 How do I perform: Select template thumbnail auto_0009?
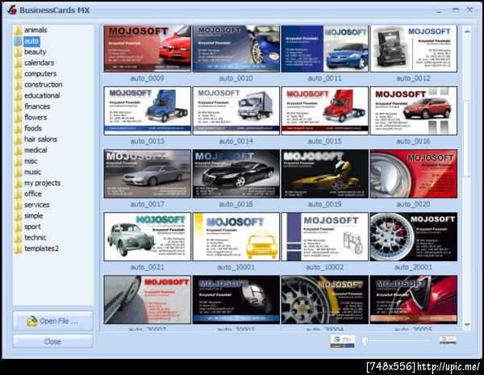[148, 48]
